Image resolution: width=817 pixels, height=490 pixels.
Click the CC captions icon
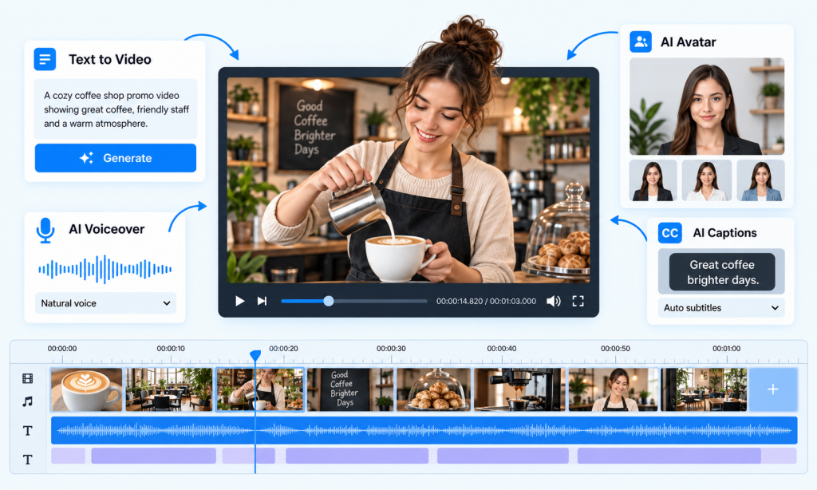669,233
